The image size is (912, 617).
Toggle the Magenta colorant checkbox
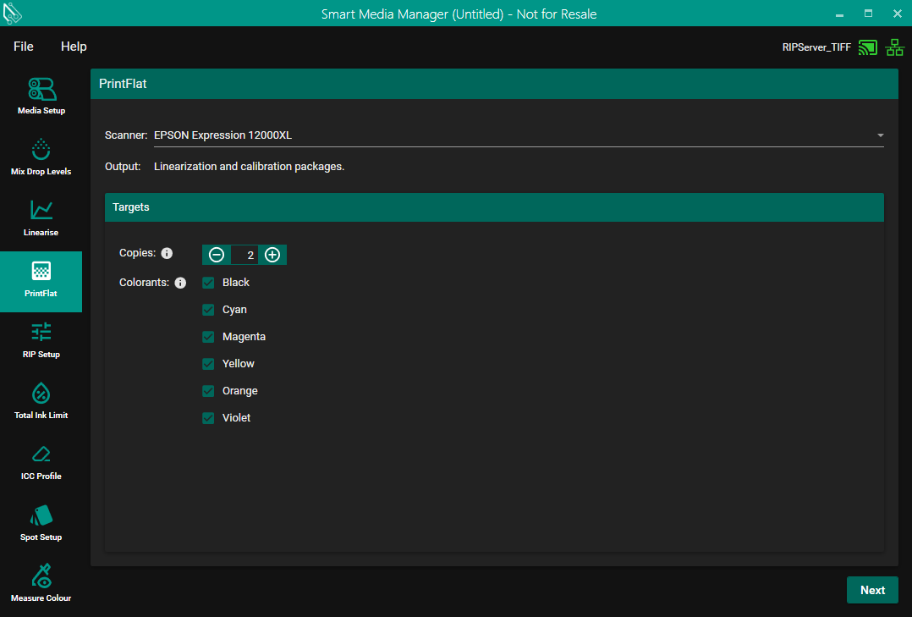click(x=208, y=337)
